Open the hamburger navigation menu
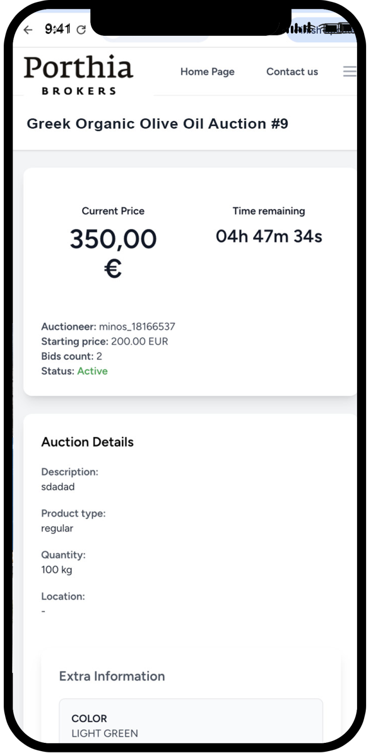 350,71
